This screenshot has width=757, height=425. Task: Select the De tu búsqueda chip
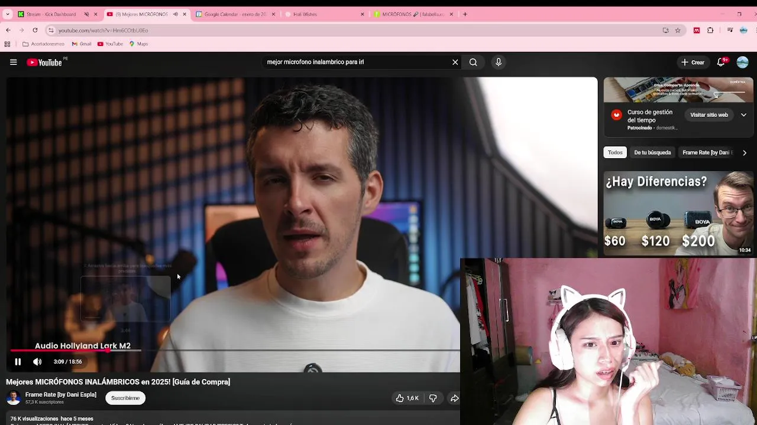click(x=652, y=153)
